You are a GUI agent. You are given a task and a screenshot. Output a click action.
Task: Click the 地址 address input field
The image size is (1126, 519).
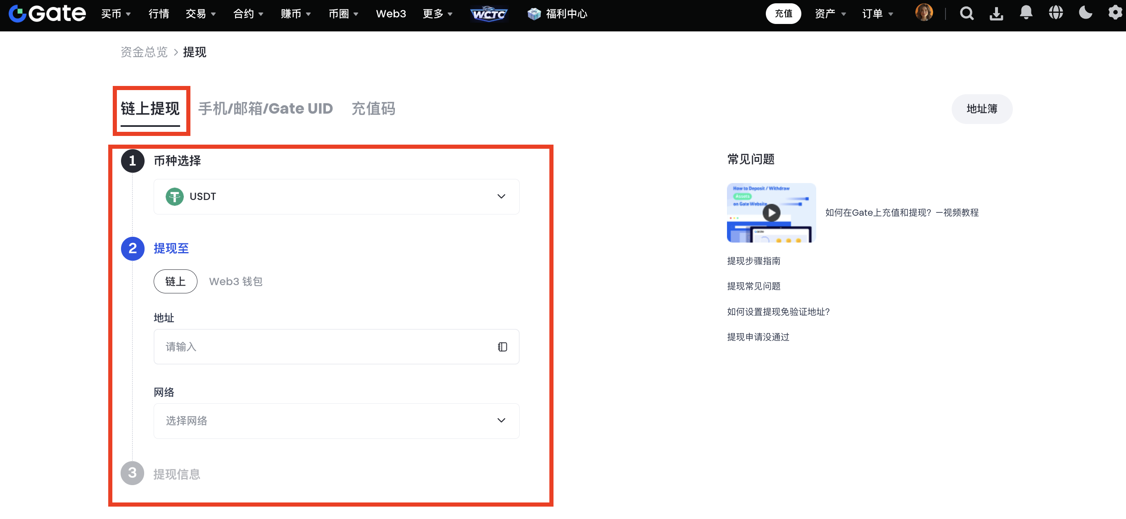click(x=323, y=347)
